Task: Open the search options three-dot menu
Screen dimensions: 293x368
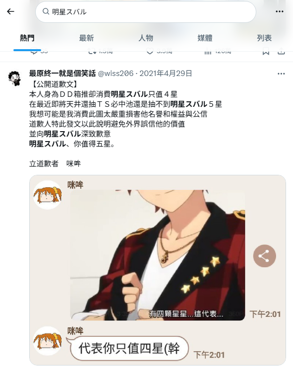Action: point(280,11)
